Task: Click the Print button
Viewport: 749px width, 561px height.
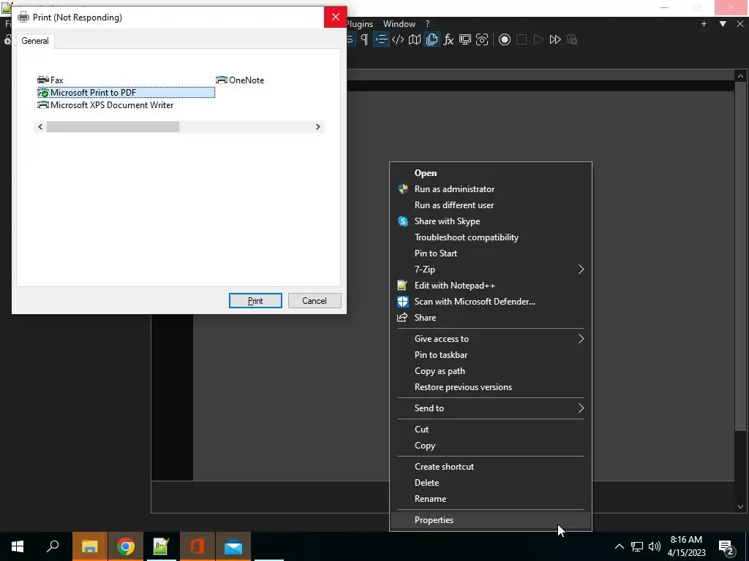Action: (x=255, y=300)
